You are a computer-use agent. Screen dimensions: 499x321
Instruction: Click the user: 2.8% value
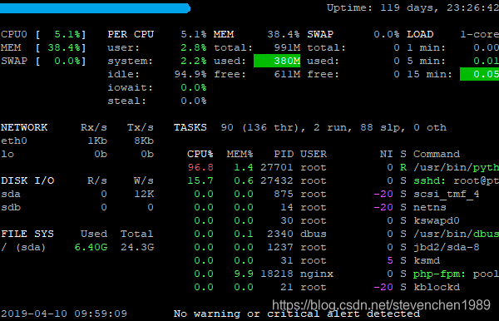click(x=194, y=47)
